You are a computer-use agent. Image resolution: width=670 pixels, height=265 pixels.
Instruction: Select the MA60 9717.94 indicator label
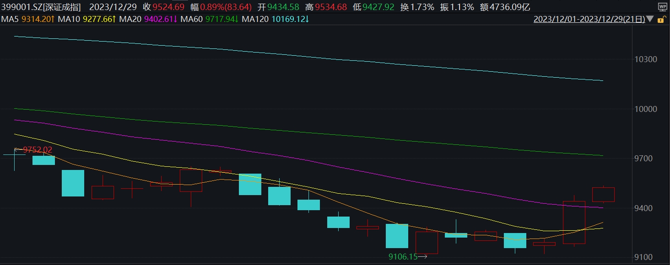point(210,20)
